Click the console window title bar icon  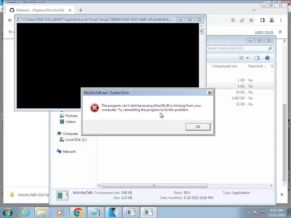click(19, 20)
